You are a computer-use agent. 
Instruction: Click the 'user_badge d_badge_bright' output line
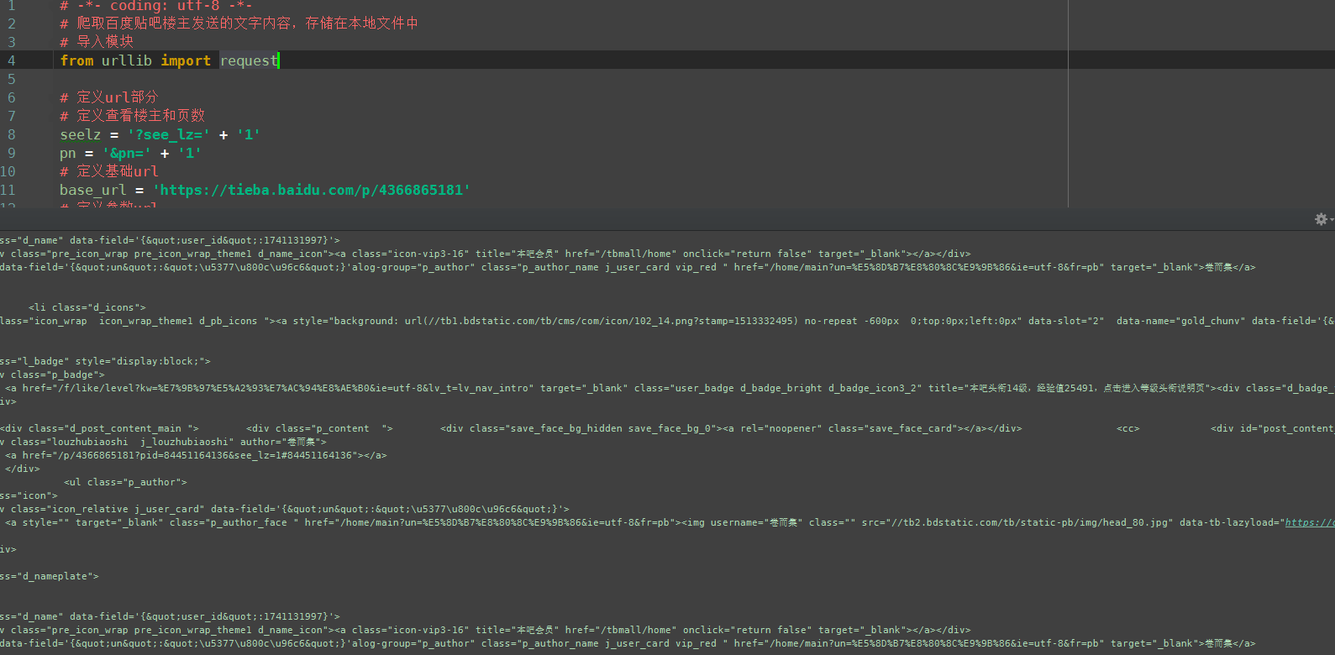[x=670, y=388]
